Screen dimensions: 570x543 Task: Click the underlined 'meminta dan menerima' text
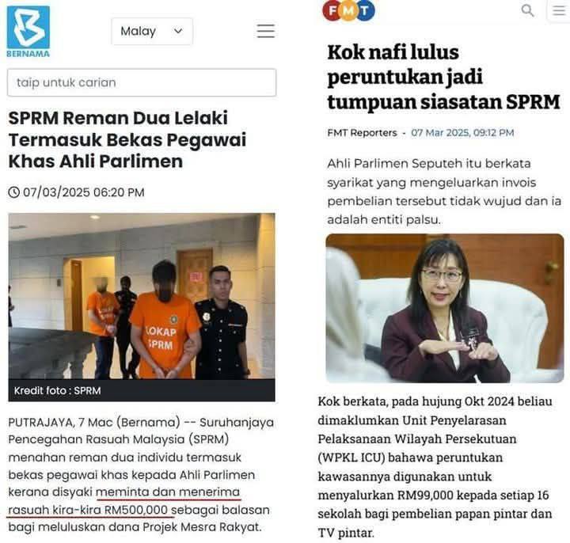(x=168, y=492)
